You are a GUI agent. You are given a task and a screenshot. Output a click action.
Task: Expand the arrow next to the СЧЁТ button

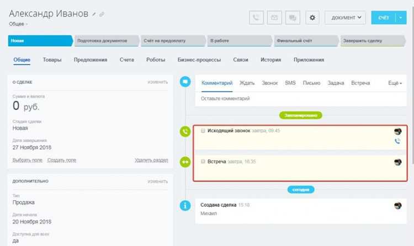[x=401, y=18]
